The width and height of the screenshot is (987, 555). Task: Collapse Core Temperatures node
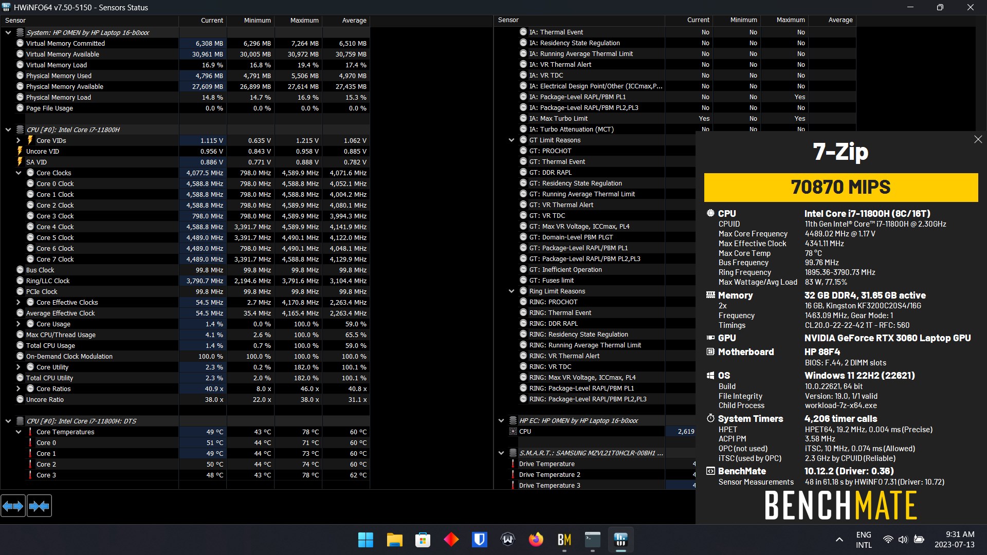[19, 432]
